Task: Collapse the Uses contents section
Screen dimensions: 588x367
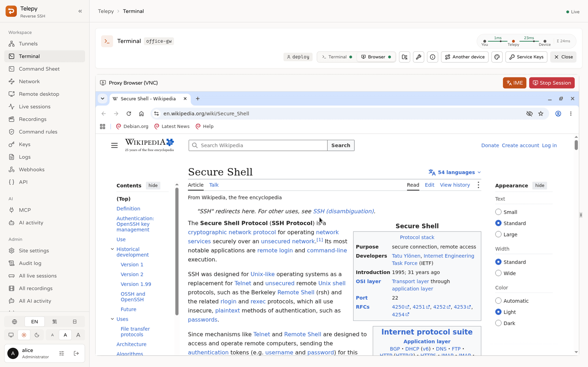Action: (112, 319)
